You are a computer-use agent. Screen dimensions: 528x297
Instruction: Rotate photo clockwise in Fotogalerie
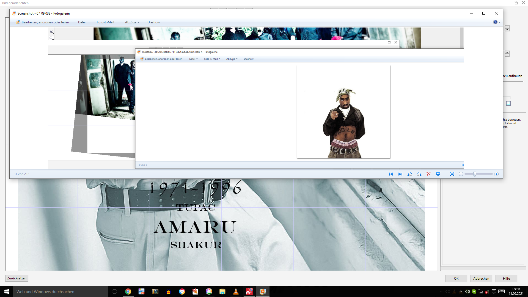419,174
